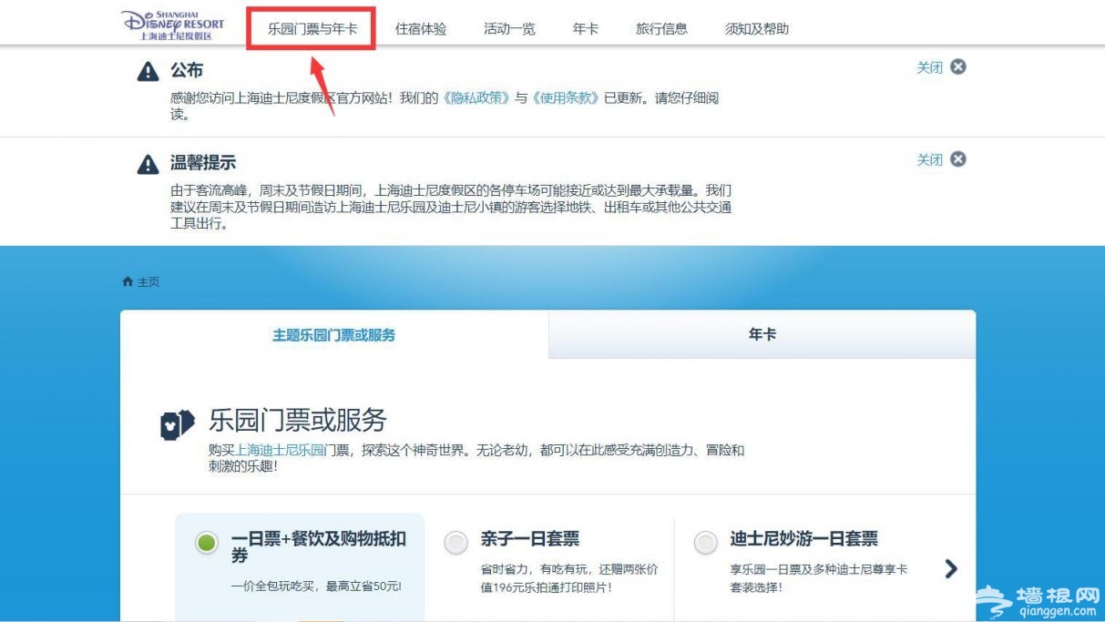Click 关闭 link for 温馨提示 notice

tap(929, 160)
